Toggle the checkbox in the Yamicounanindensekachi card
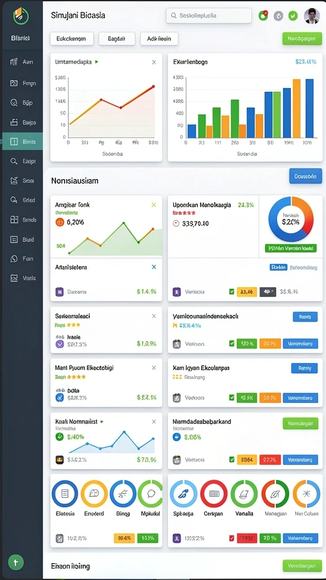This screenshot has width=326, height=580. 231,344
